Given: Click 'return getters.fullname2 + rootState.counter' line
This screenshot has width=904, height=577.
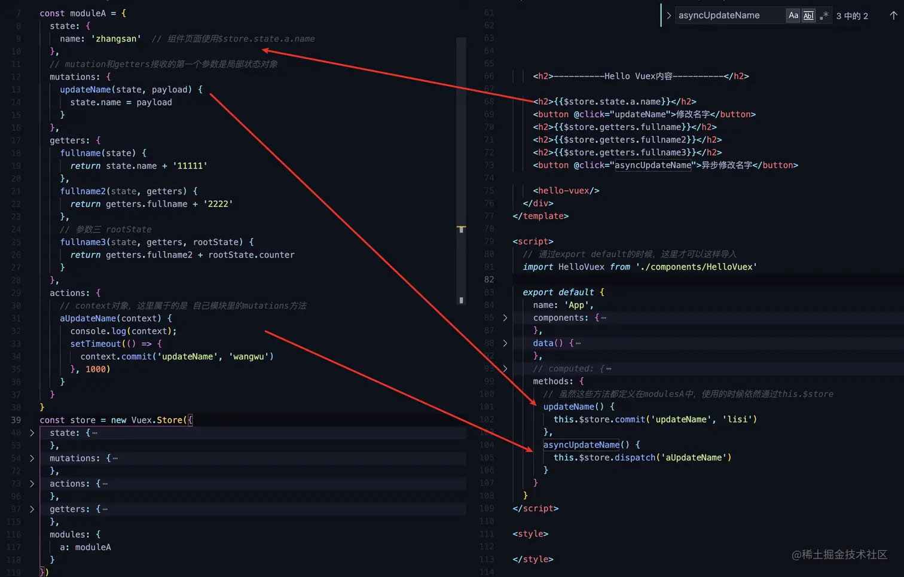Looking at the screenshot, I should pyautogui.click(x=182, y=255).
